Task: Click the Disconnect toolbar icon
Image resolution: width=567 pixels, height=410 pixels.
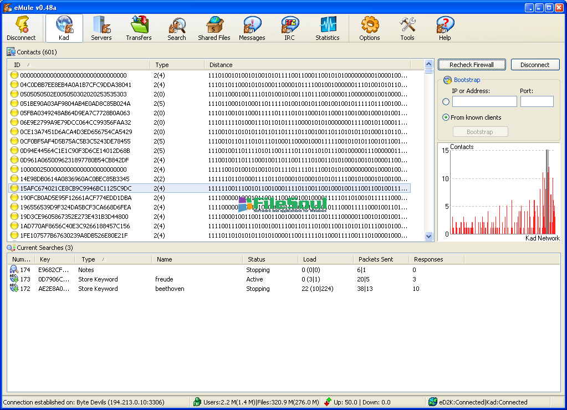Action: click(x=21, y=29)
